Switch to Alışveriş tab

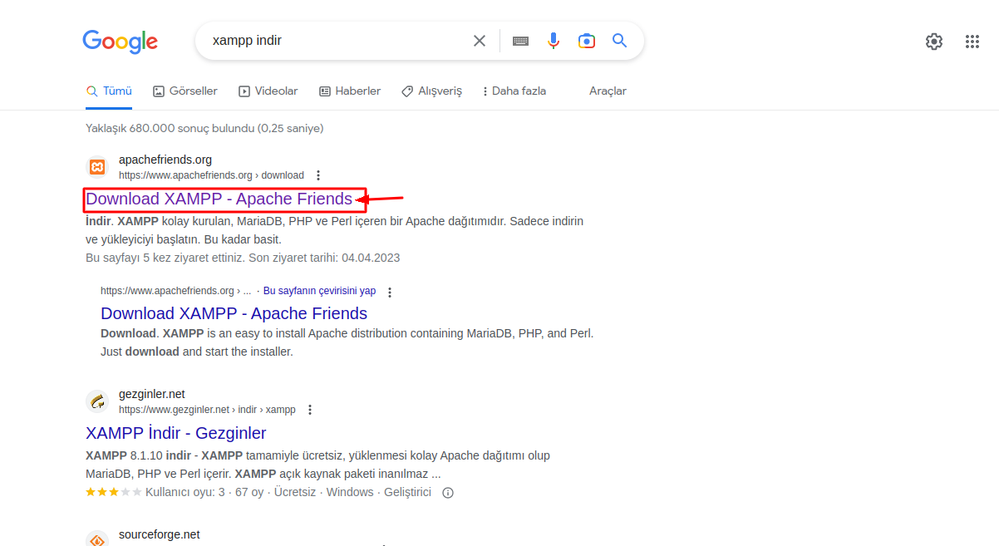pos(431,91)
